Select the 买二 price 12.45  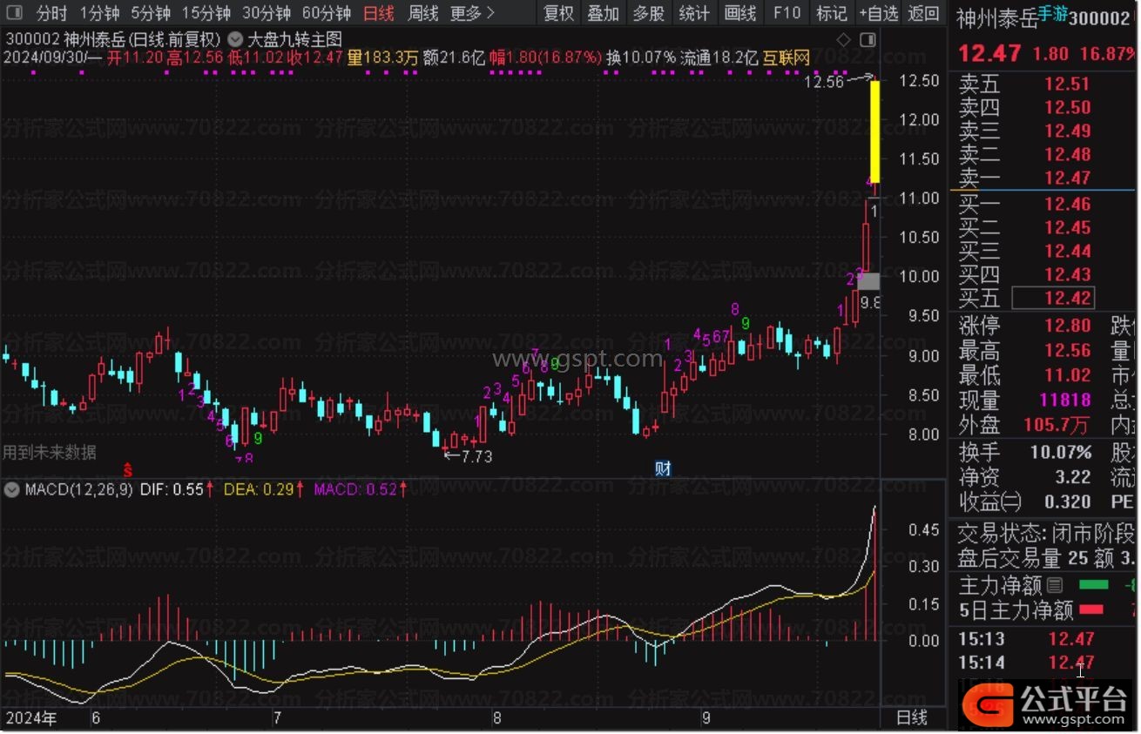point(1067,228)
